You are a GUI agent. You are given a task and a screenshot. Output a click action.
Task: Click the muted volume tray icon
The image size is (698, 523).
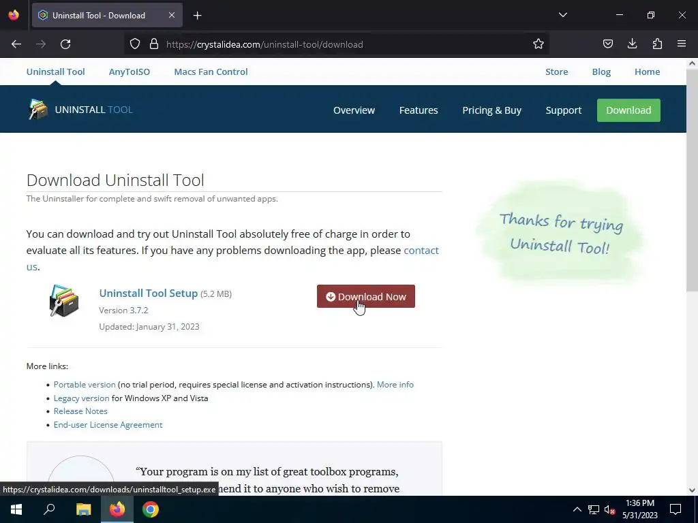click(x=610, y=509)
